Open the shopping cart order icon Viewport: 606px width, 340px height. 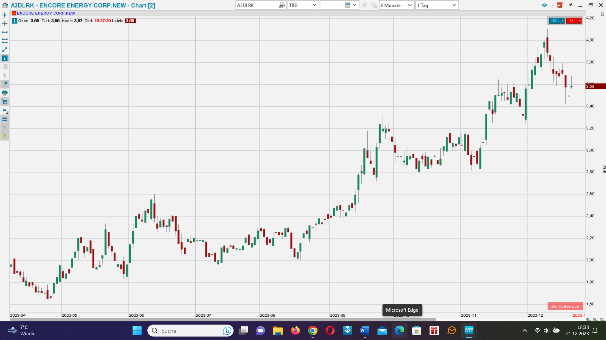5,102
